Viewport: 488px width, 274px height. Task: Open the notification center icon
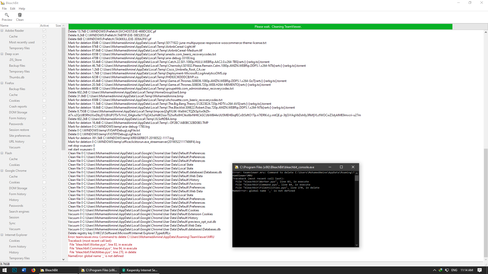point(480,270)
